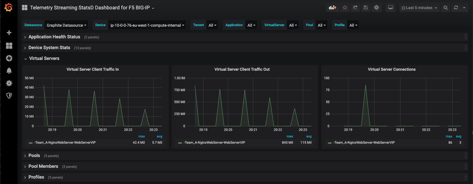Toggle Traffic Out legend series Team_A-NginxWebServer
The image size is (473, 184).
[x=214, y=143]
